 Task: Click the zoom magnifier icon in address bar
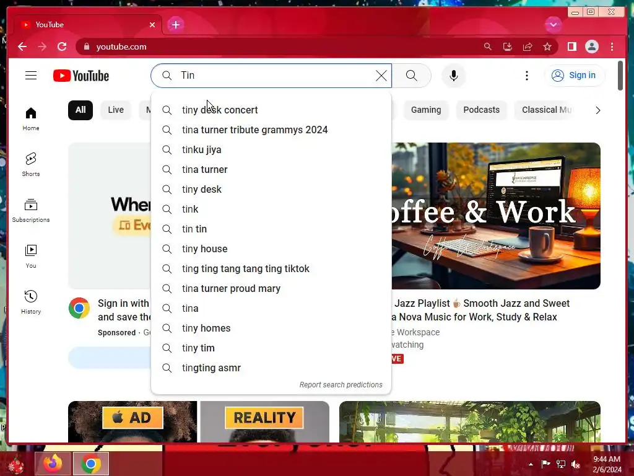click(x=488, y=46)
